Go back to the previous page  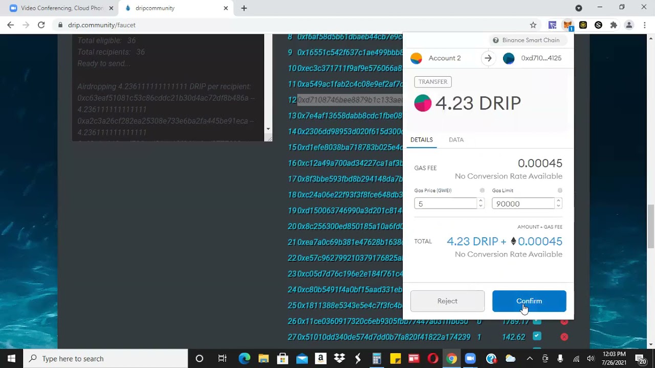click(11, 25)
